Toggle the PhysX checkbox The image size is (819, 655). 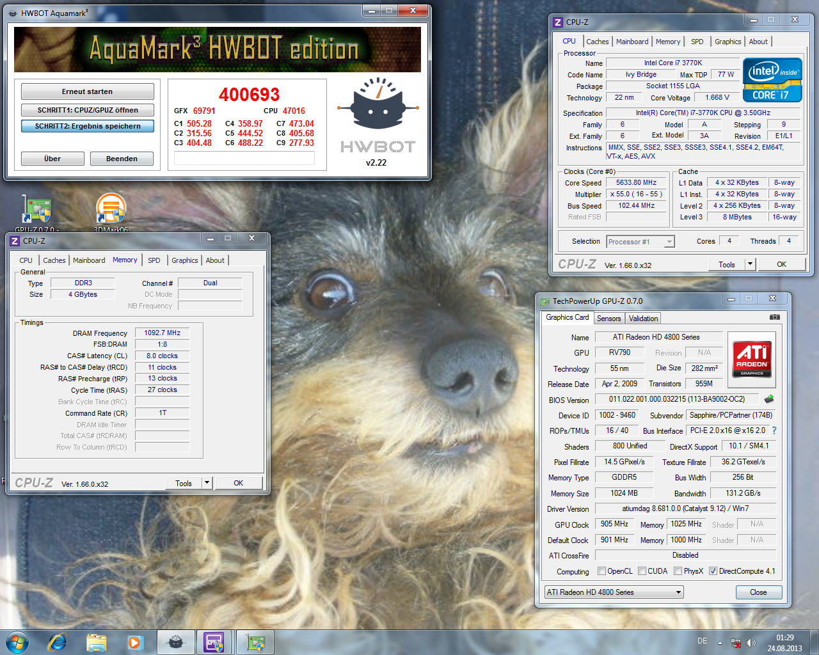click(678, 571)
